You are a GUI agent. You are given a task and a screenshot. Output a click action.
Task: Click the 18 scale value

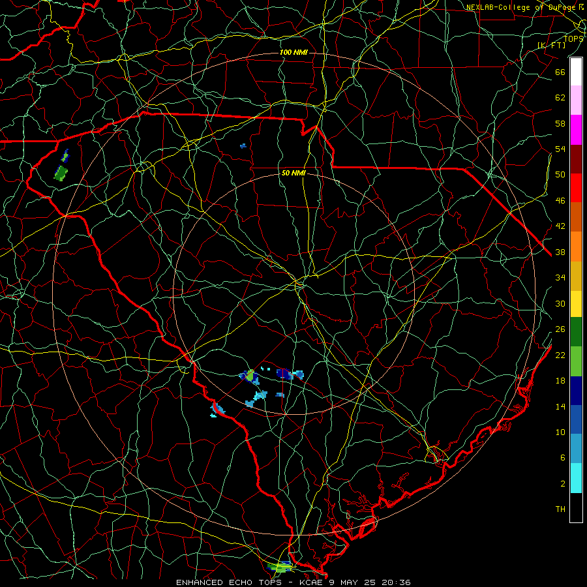tap(560, 381)
